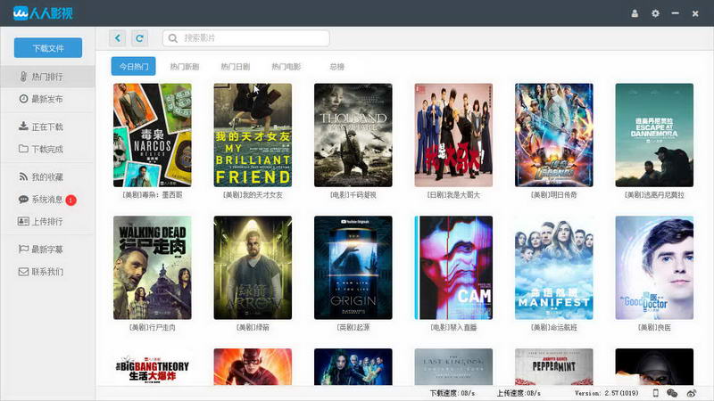Open the settings gear icon
This screenshot has width=714, height=401.
pyautogui.click(x=655, y=13)
